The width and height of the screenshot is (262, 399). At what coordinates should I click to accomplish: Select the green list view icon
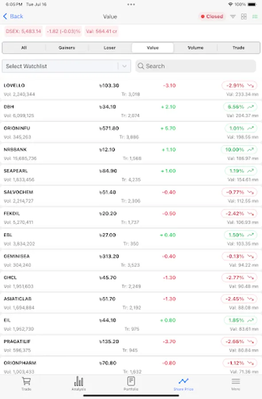point(254,16)
